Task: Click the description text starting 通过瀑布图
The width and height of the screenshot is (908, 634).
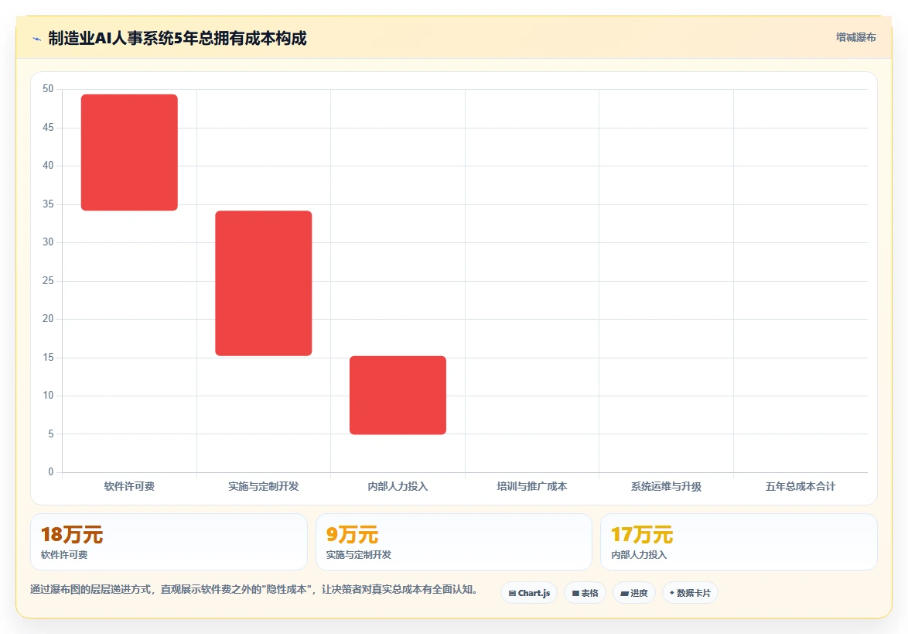Action: (x=254, y=589)
